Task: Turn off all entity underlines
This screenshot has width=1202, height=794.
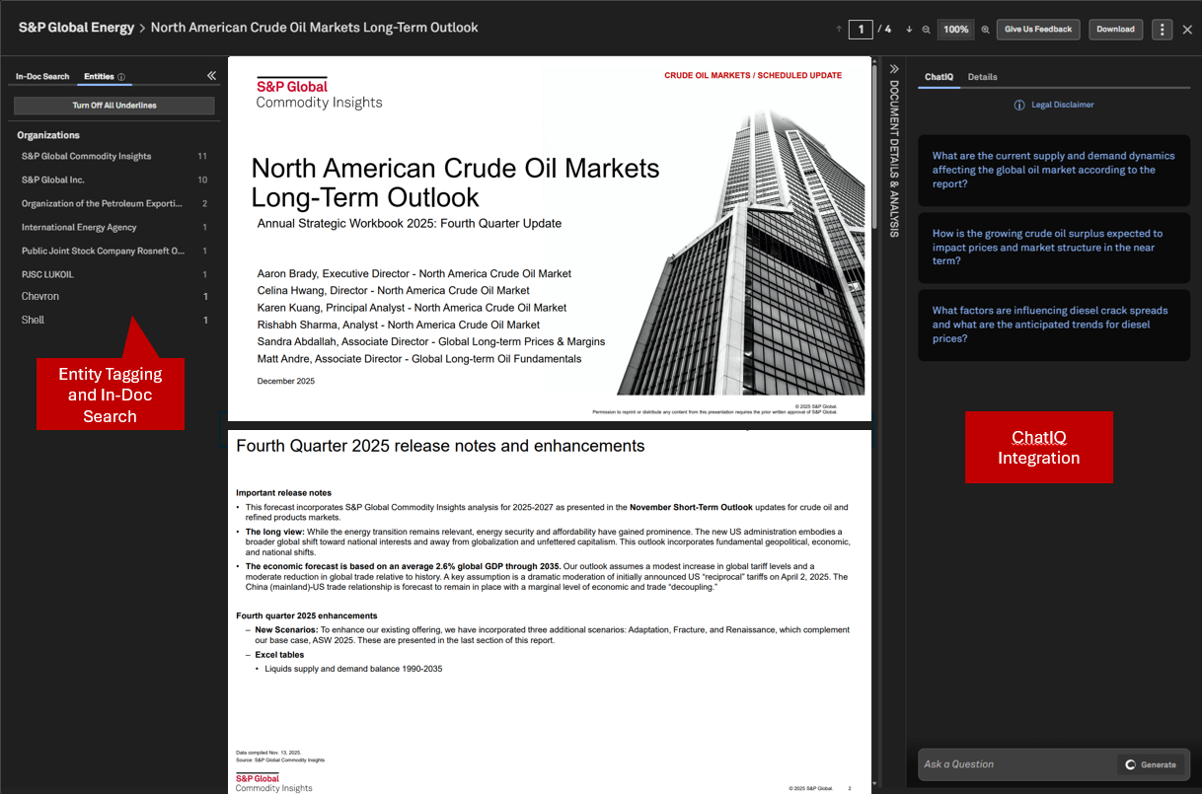Action: coord(114,106)
